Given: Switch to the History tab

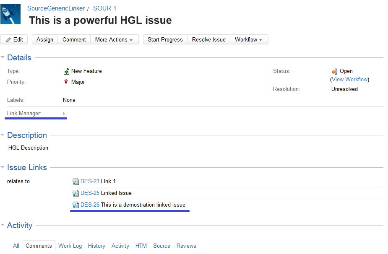Looking at the screenshot, I should 96,246.
